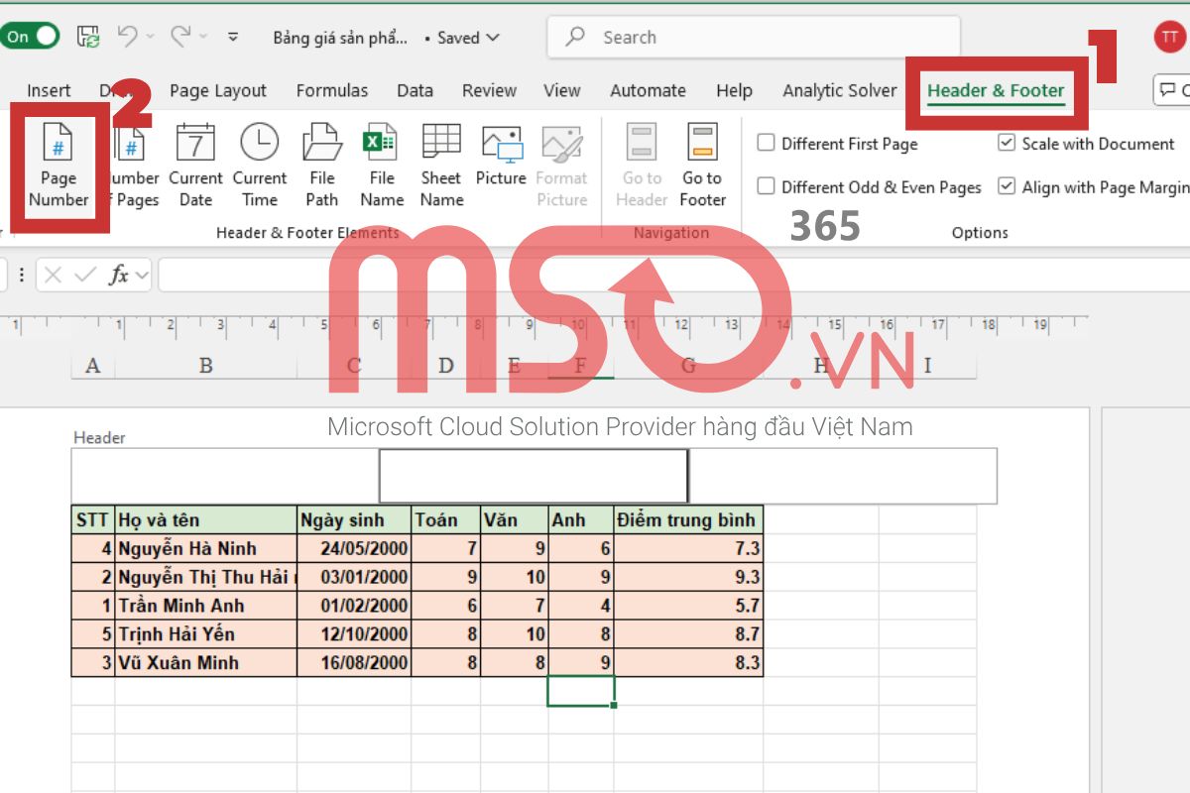This screenshot has width=1190, height=793.
Task: Open the Insert tab
Action: point(49,90)
